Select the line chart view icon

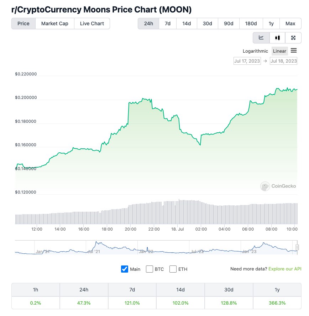[261, 38]
